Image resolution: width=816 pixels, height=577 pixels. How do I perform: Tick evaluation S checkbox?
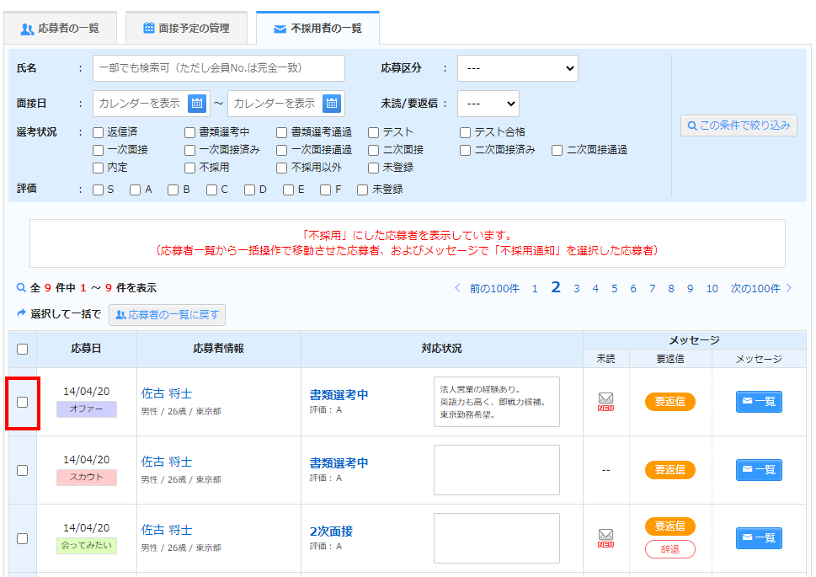point(98,190)
